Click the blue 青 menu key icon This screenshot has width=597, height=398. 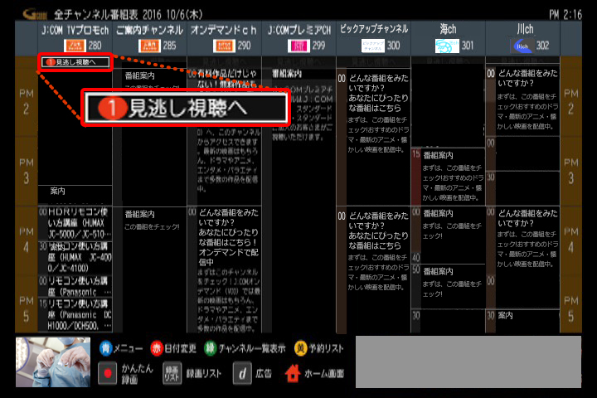[105, 348]
